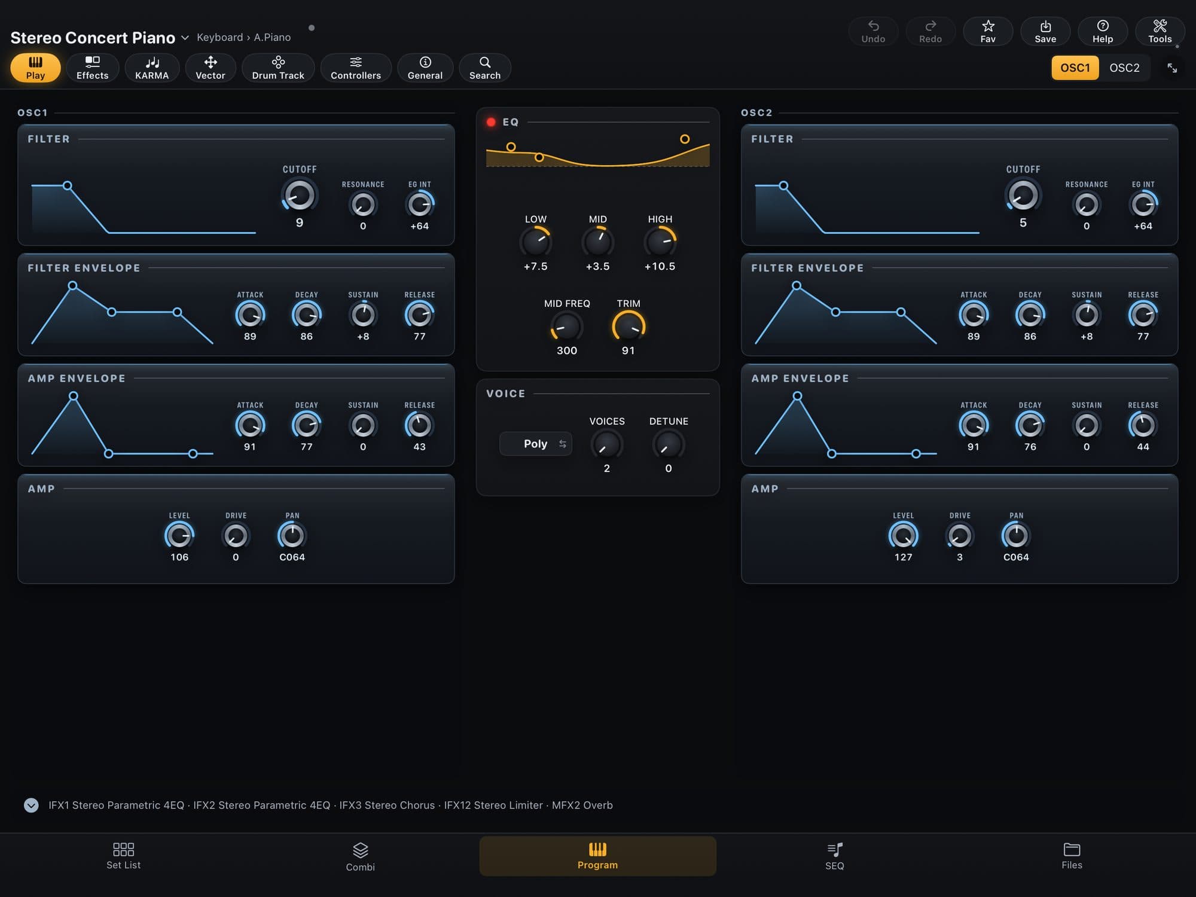The image size is (1196, 897).
Task: Select the OSC2 toggle
Action: tap(1124, 68)
